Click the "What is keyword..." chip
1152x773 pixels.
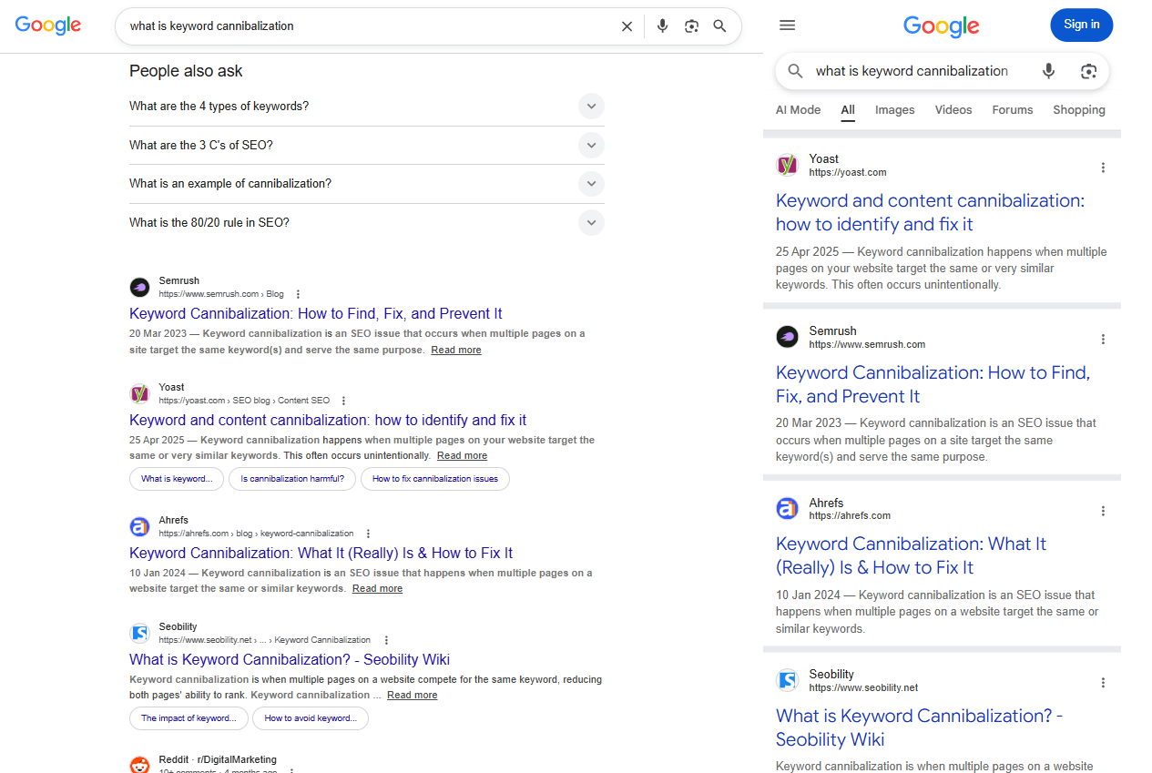177,479
